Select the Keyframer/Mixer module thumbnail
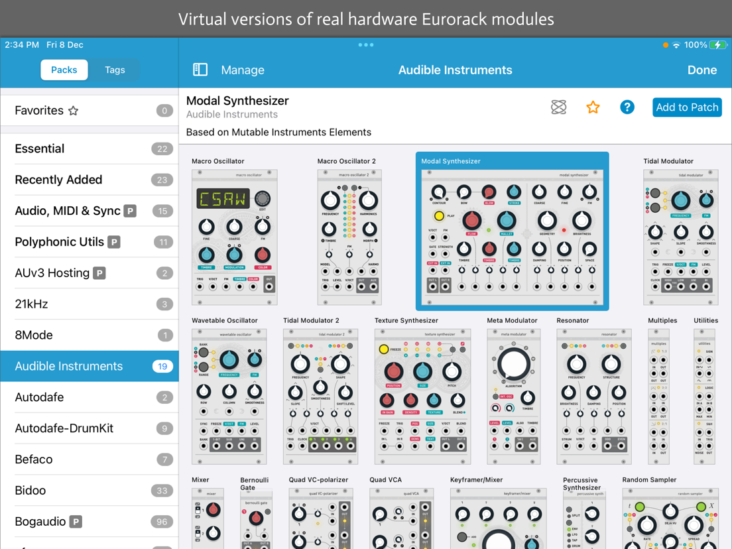732x549 pixels. pos(498,518)
